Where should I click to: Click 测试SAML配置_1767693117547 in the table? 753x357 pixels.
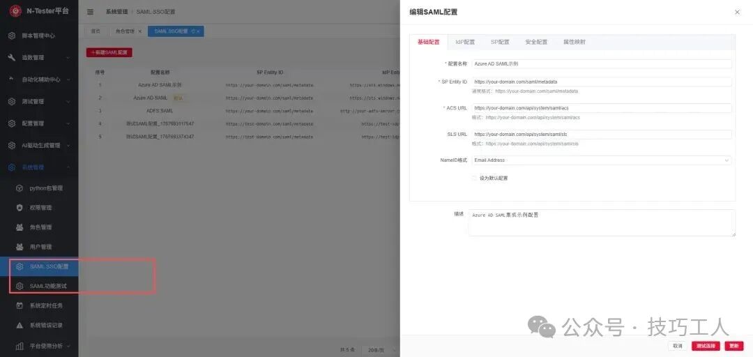(160, 124)
